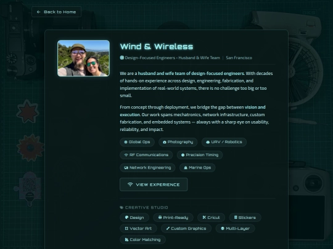Select the Global Ops tag

(x=137, y=142)
